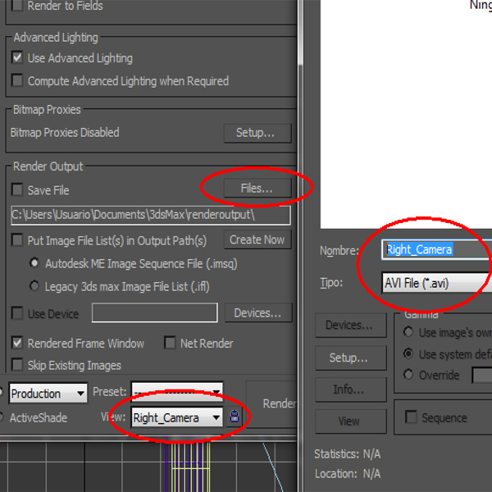The image size is (492, 492).
Task: Select Legacy 3ds max Image File List
Action: pos(34,286)
